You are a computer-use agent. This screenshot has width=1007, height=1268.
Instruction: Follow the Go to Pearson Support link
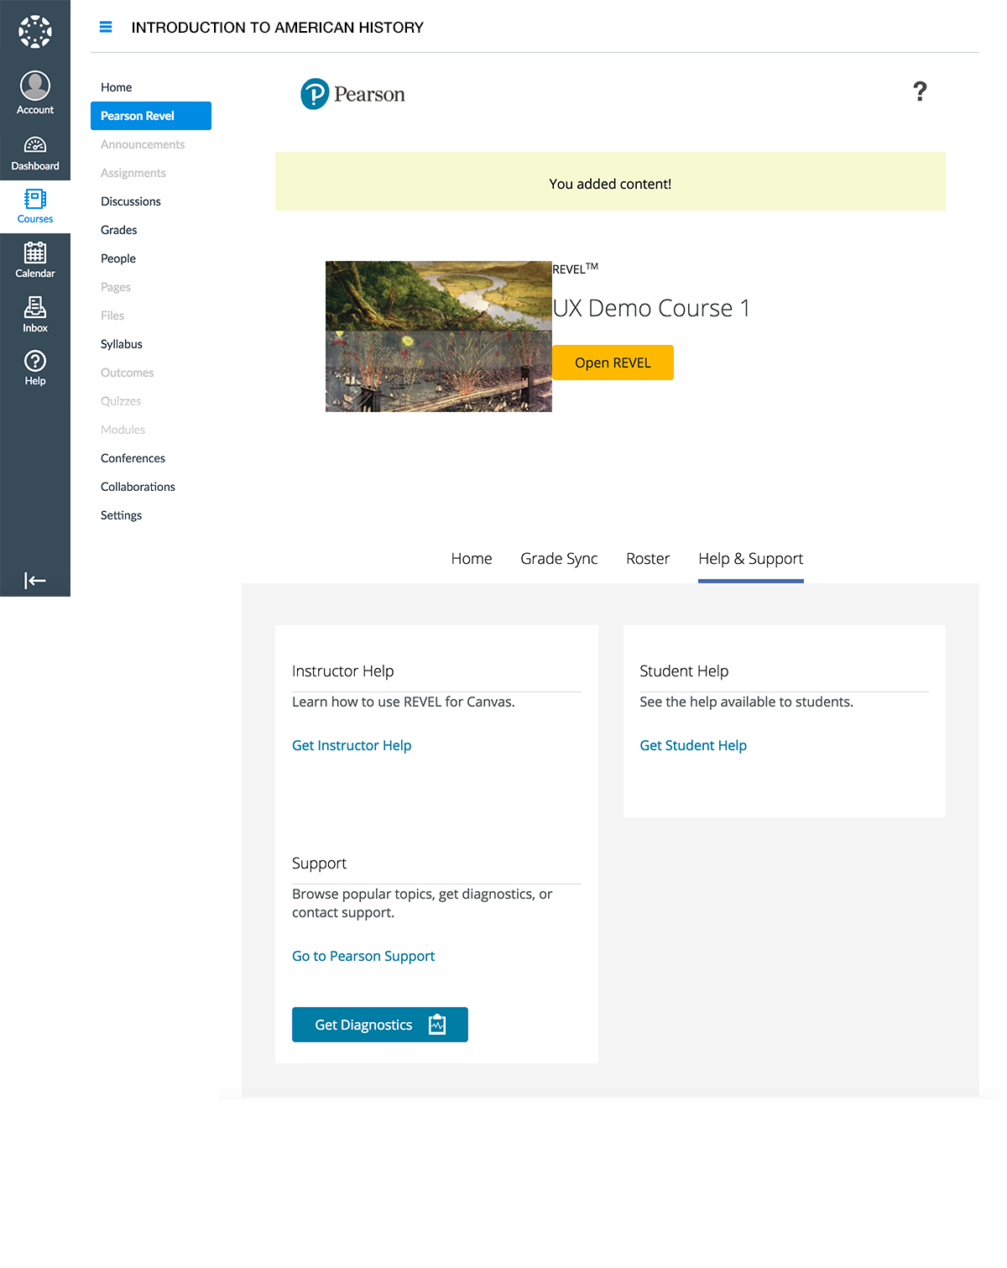click(x=363, y=956)
